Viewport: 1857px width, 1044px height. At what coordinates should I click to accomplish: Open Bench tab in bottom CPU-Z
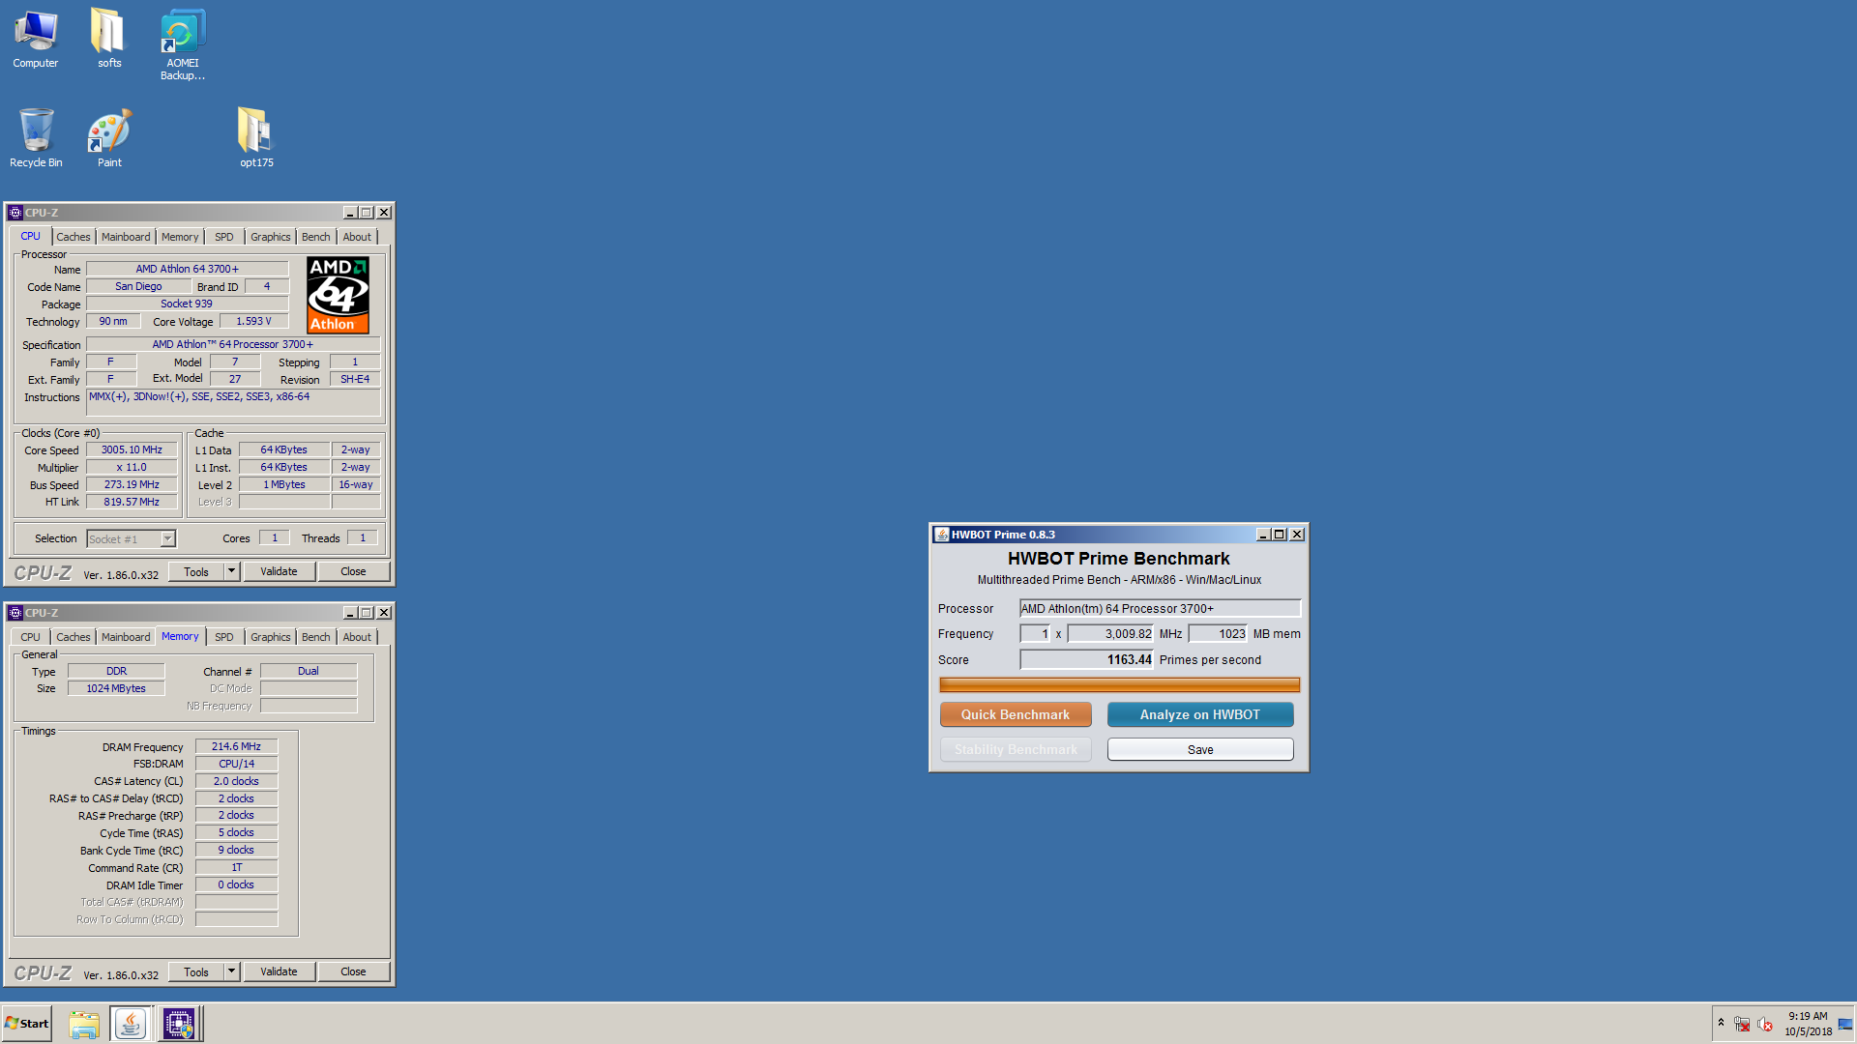tap(315, 637)
